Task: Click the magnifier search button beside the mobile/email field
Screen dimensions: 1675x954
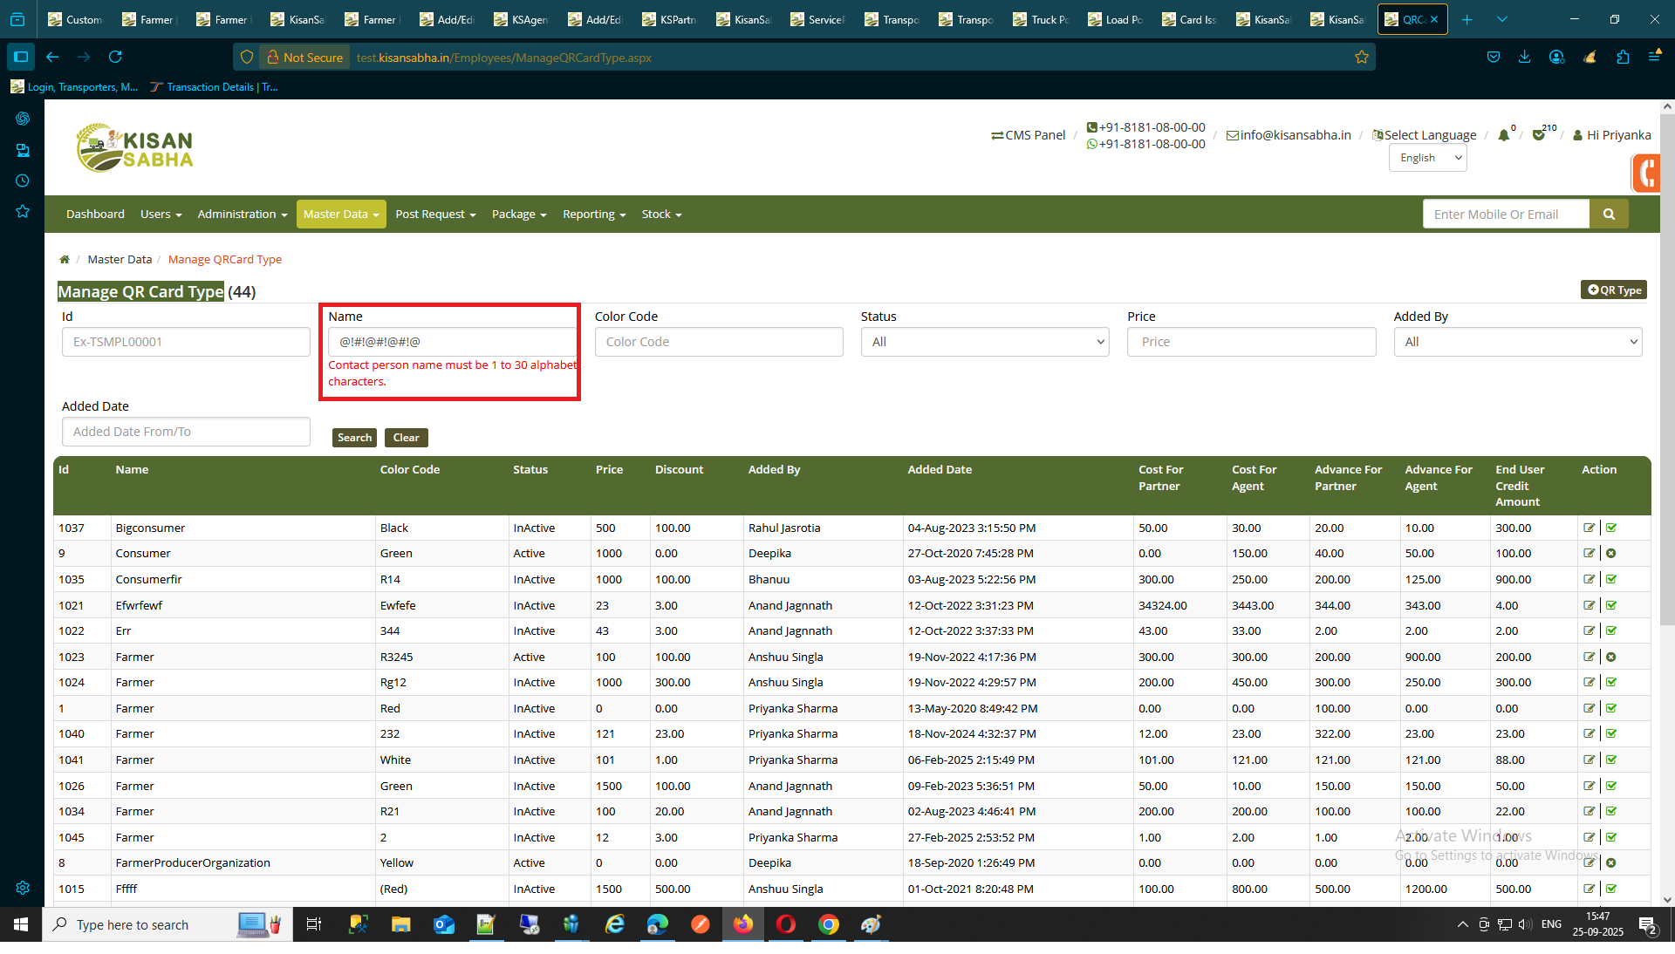Action: (x=1609, y=215)
